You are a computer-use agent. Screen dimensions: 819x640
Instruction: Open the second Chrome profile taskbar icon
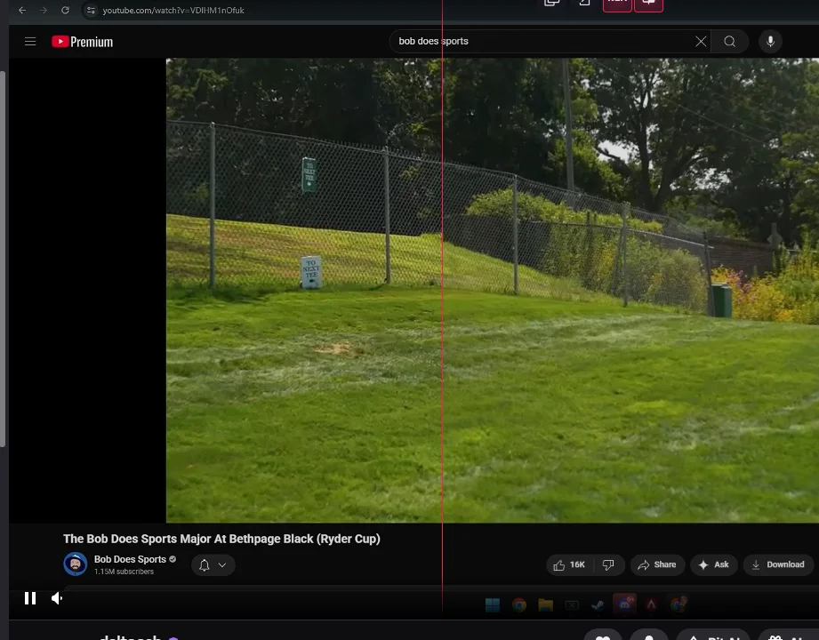point(678,604)
